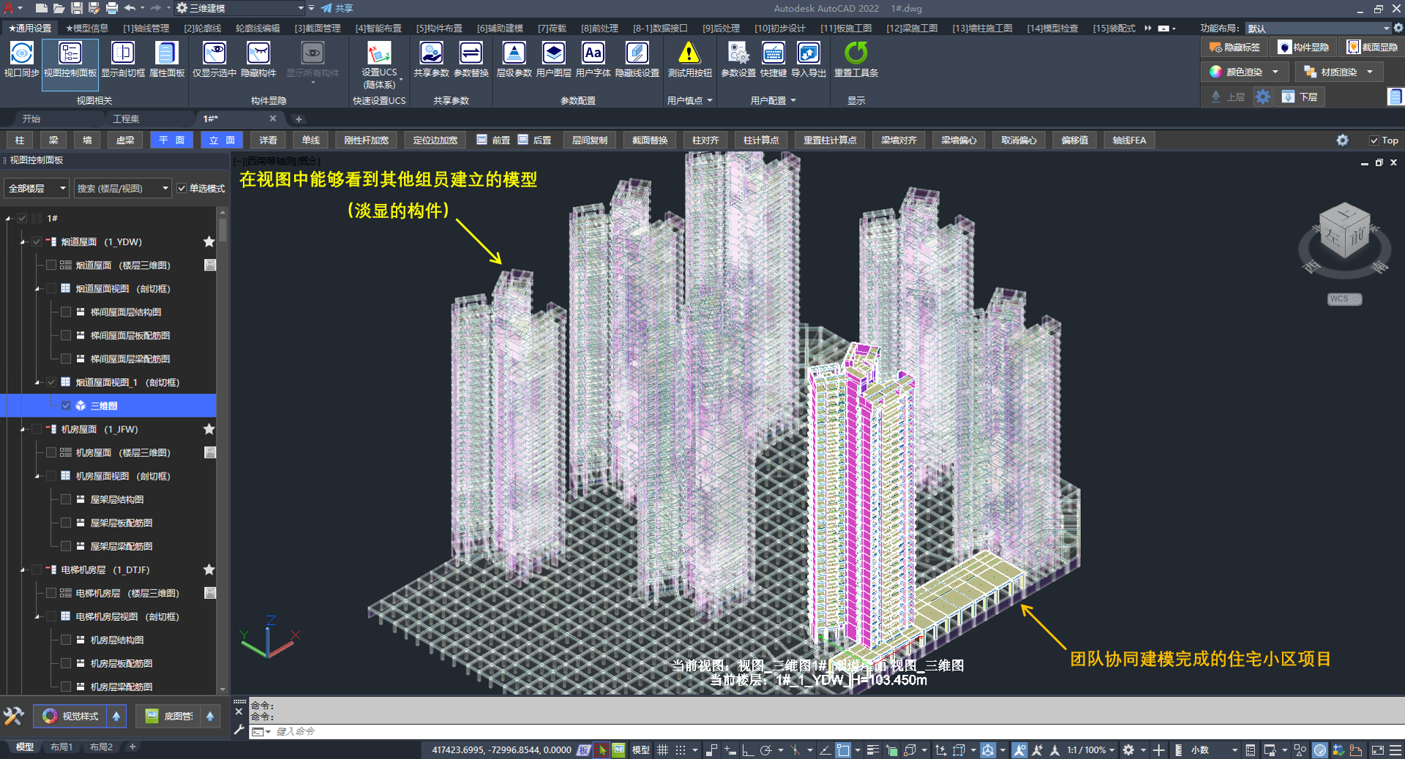Toggle the 单选模式 checkbox
This screenshot has height=759, width=1405.
click(181, 189)
